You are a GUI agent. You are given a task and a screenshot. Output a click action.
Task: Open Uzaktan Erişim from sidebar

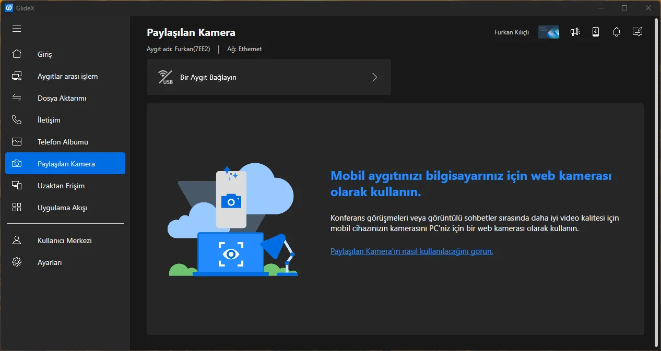coord(61,186)
